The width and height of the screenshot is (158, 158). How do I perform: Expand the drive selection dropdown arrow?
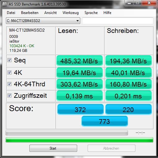77,21
